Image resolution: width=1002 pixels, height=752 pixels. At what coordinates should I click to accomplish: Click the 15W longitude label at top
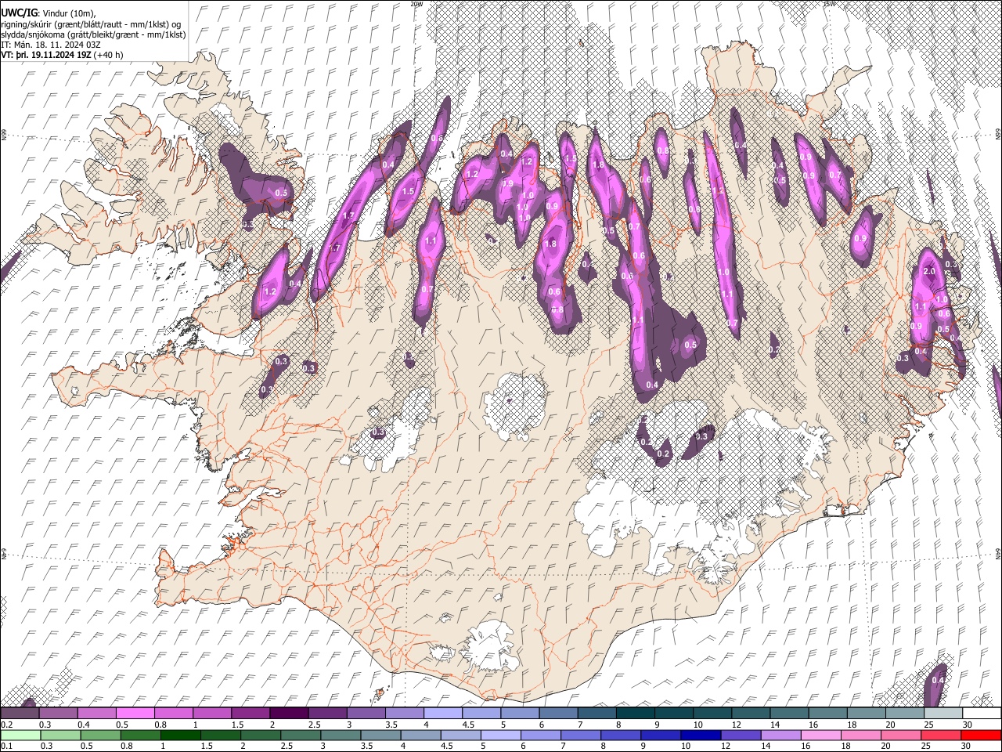831,4
